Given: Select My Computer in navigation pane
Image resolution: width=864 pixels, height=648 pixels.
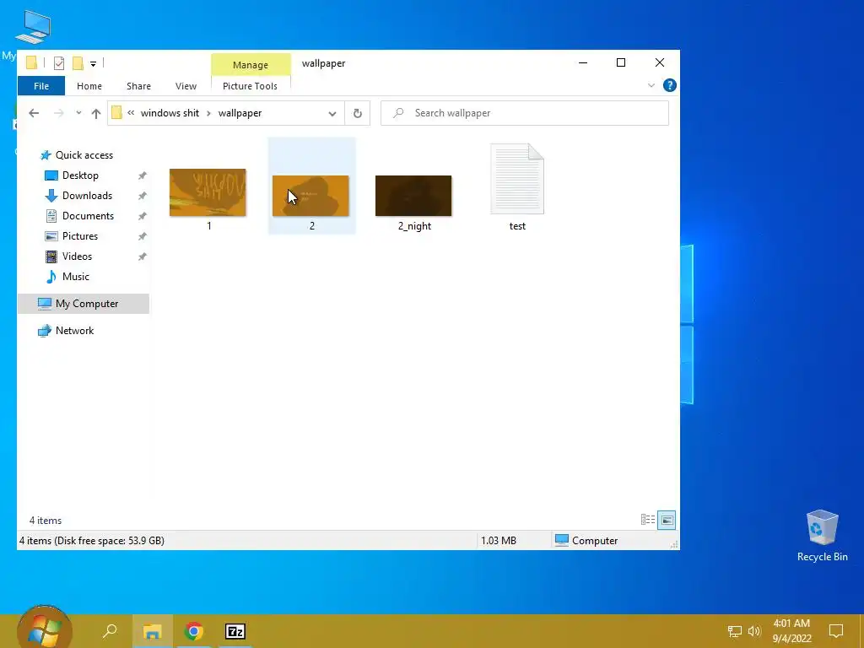Looking at the screenshot, I should point(84,304).
